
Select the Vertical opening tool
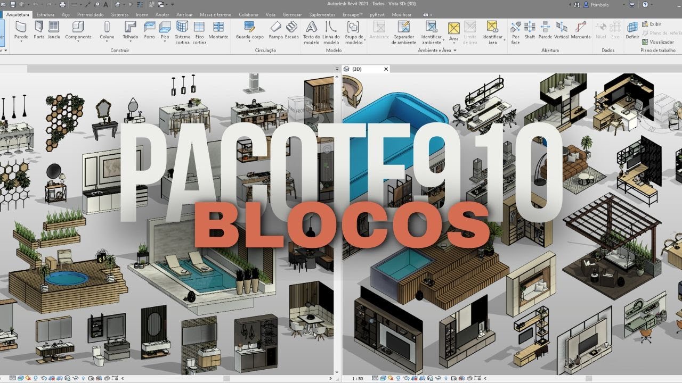(x=562, y=31)
